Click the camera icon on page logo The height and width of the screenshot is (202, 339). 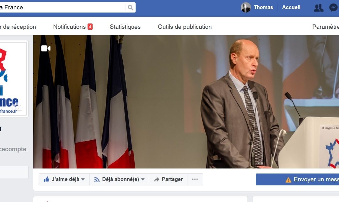(x=17, y=107)
